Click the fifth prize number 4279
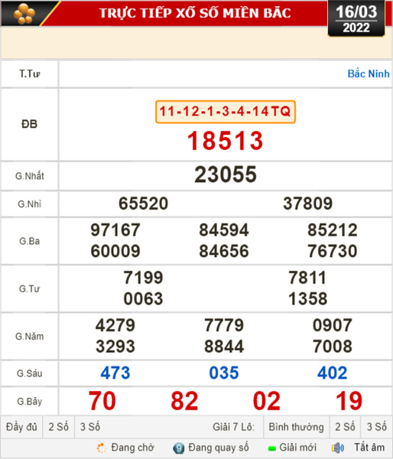This screenshot has height=459, width=393. pyautogui.click(x=115, y=326)
